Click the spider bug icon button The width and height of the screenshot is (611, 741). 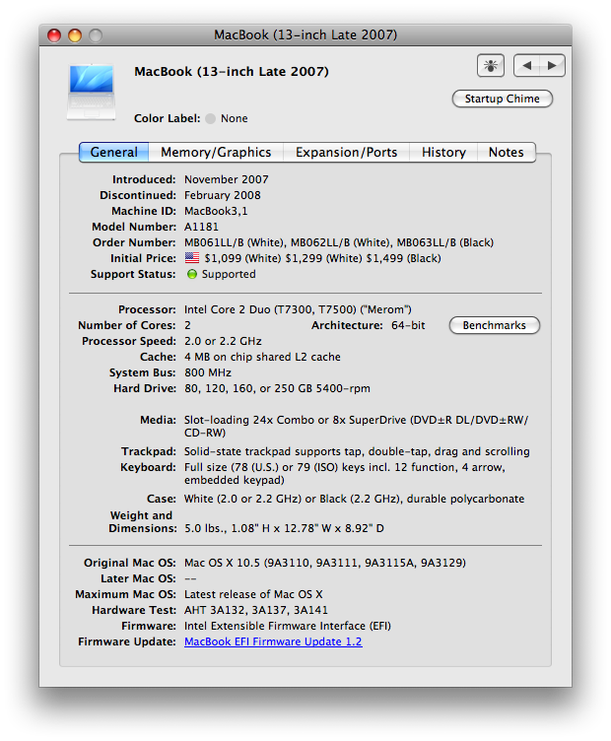coord(491,65)
